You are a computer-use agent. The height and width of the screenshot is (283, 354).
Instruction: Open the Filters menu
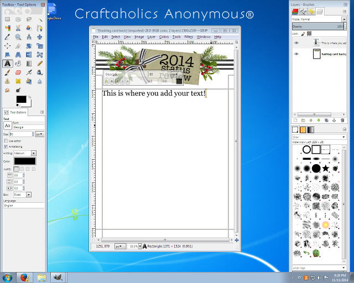point(189,37)
